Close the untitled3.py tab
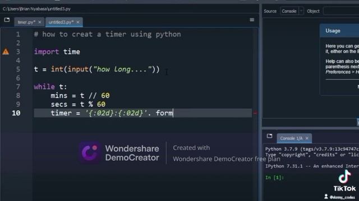 click(x=78, y=22)
